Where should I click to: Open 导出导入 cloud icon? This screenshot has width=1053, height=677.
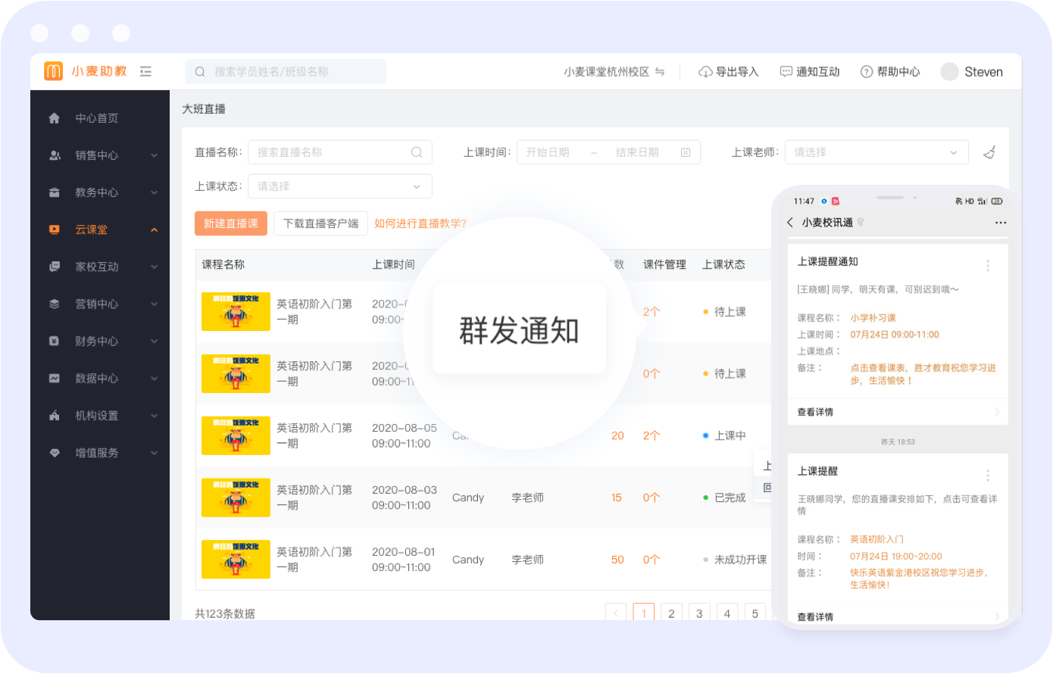click(x=705, y=72)
